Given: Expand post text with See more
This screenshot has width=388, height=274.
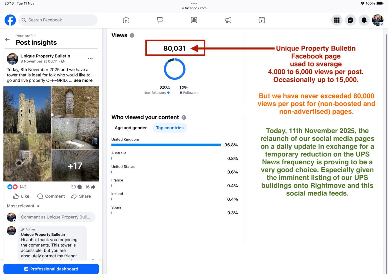Looking at the screenshot, I should pyautogui.click(x=83, y=80).
